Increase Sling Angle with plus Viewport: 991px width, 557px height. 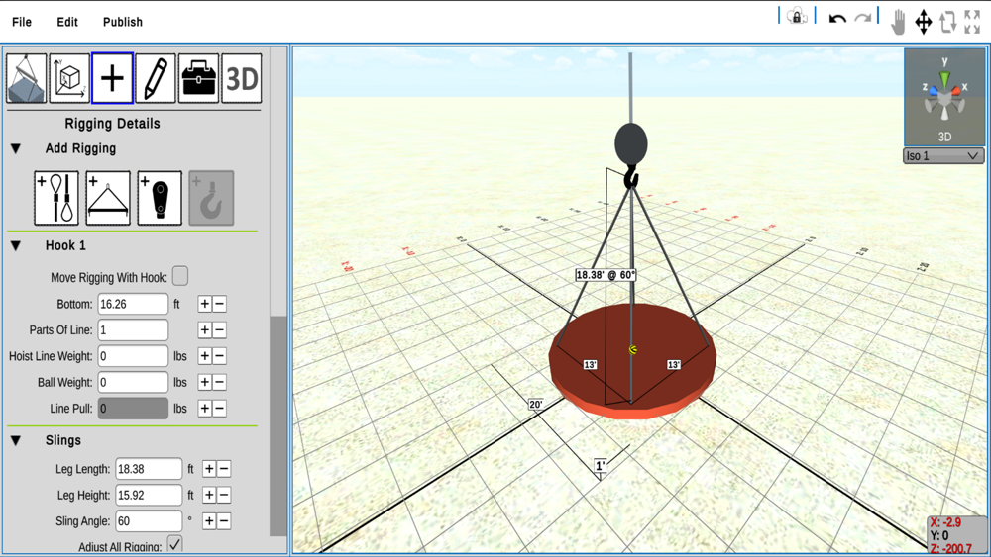point(209,521)
